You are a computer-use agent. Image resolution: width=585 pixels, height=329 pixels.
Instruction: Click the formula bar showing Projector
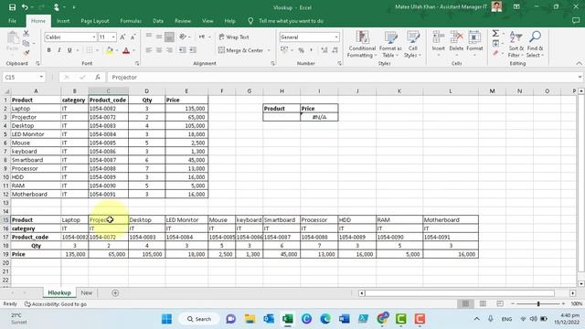pyautogui.click(x=341, y=77)
